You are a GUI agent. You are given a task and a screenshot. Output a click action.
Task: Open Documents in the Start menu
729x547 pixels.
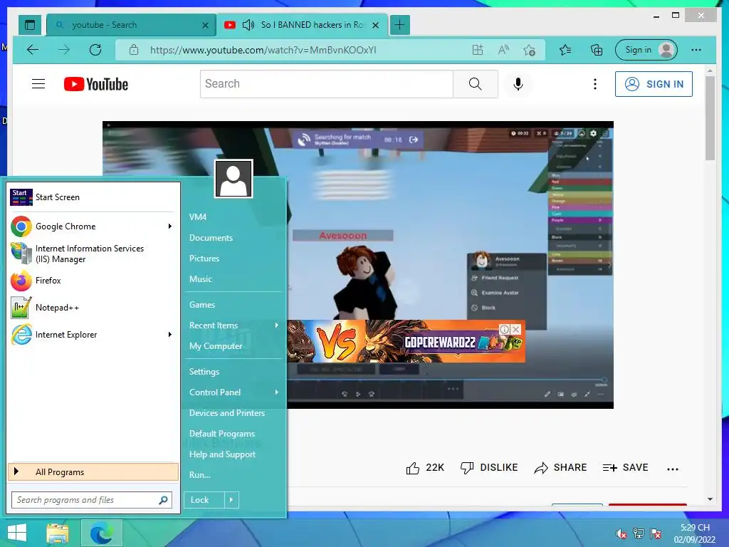click(x=211, y=238)
